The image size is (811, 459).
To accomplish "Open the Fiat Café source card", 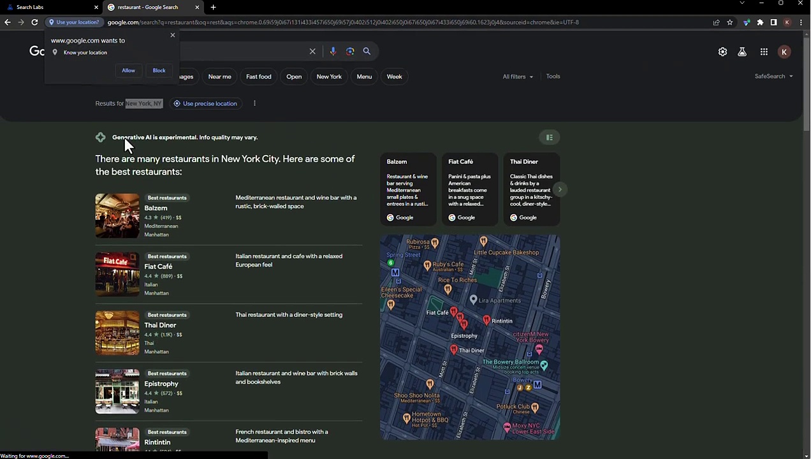I will click(x=470, y=189).
